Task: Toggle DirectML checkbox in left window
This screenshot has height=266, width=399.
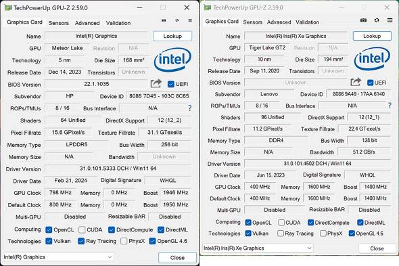Action: [161, 230]
